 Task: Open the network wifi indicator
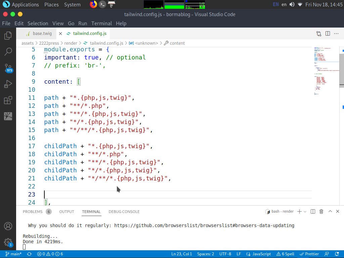pyautogui.click(x=300, y=4)
